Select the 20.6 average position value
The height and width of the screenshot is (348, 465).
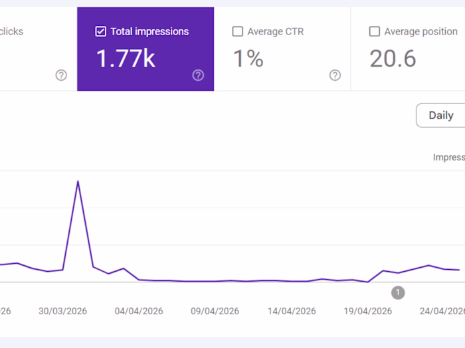393,58
